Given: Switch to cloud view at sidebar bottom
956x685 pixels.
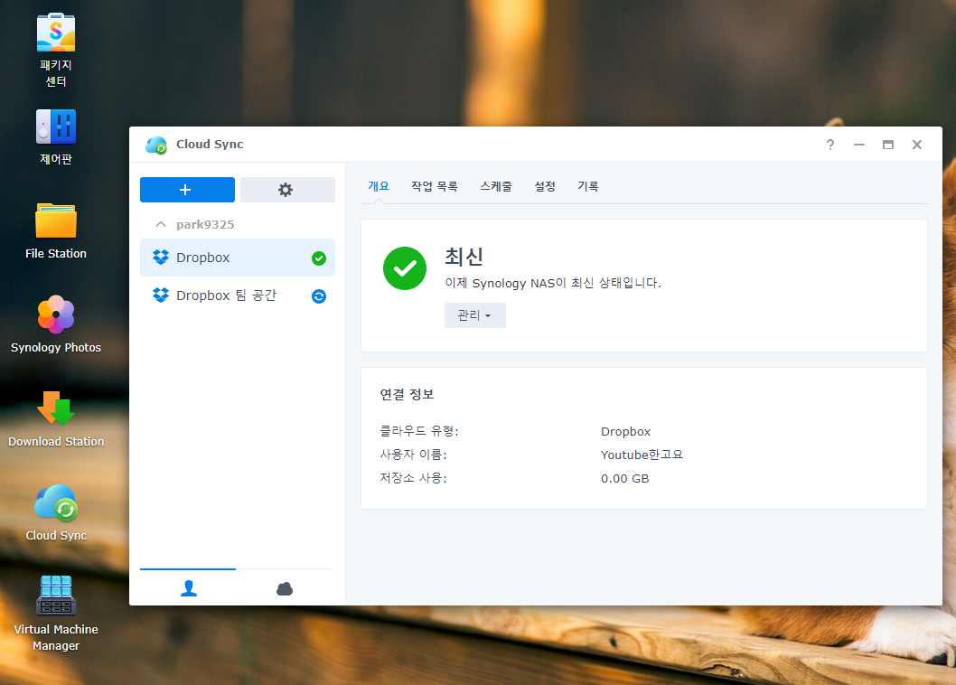Looking at the screenshot, I should click(285, 589).
